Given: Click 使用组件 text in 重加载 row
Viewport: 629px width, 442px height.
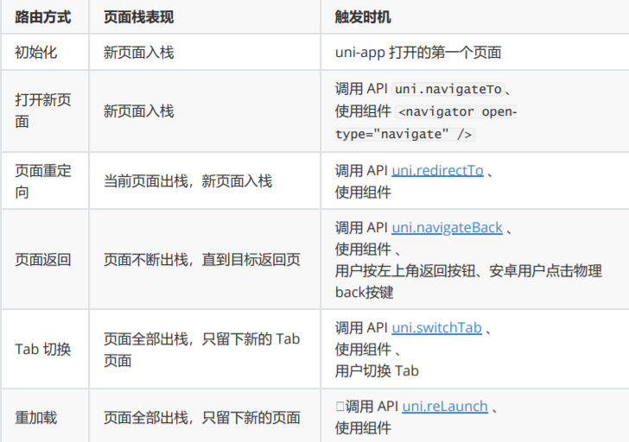Looking at the screenshot, I should click(363, 428).
